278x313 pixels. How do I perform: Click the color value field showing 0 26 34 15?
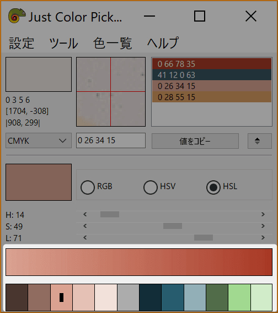pos(111,140)
